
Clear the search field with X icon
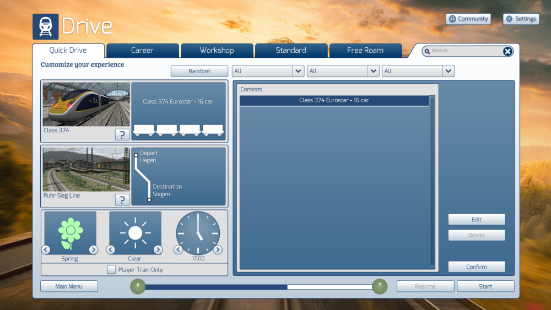point(507,51)
